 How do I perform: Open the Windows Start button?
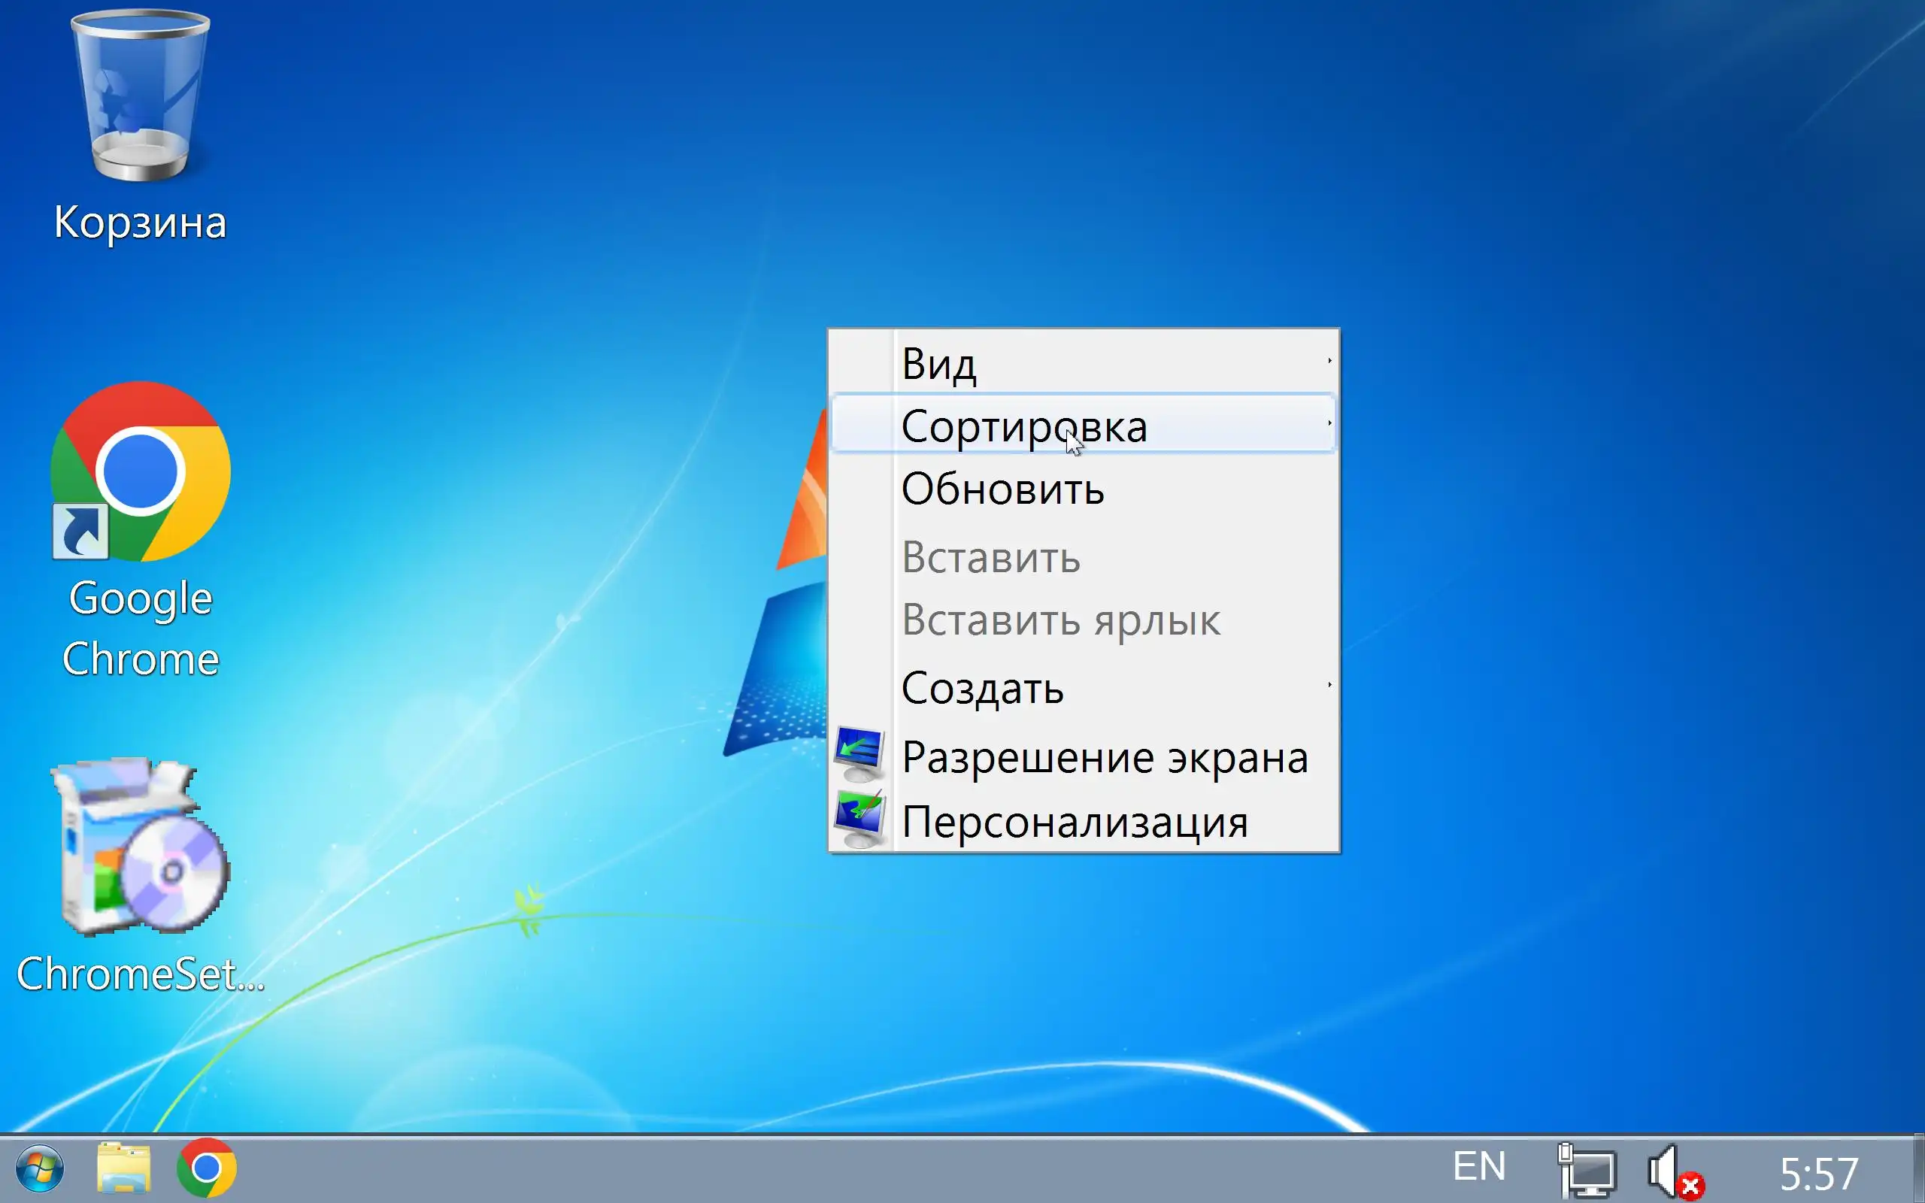(40, 1168)
